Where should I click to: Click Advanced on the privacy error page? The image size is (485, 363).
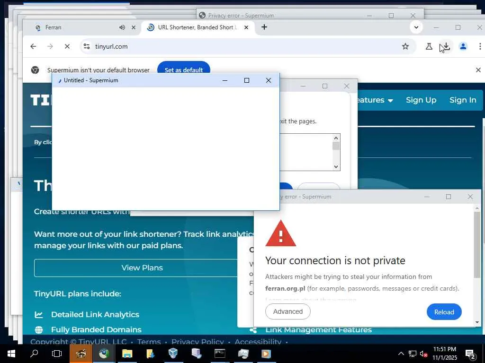[287, 311]
